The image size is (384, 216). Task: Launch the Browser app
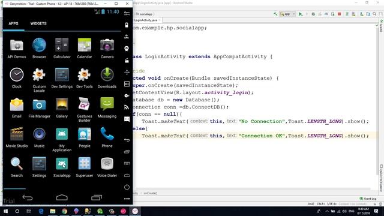[x=39, y=49]
